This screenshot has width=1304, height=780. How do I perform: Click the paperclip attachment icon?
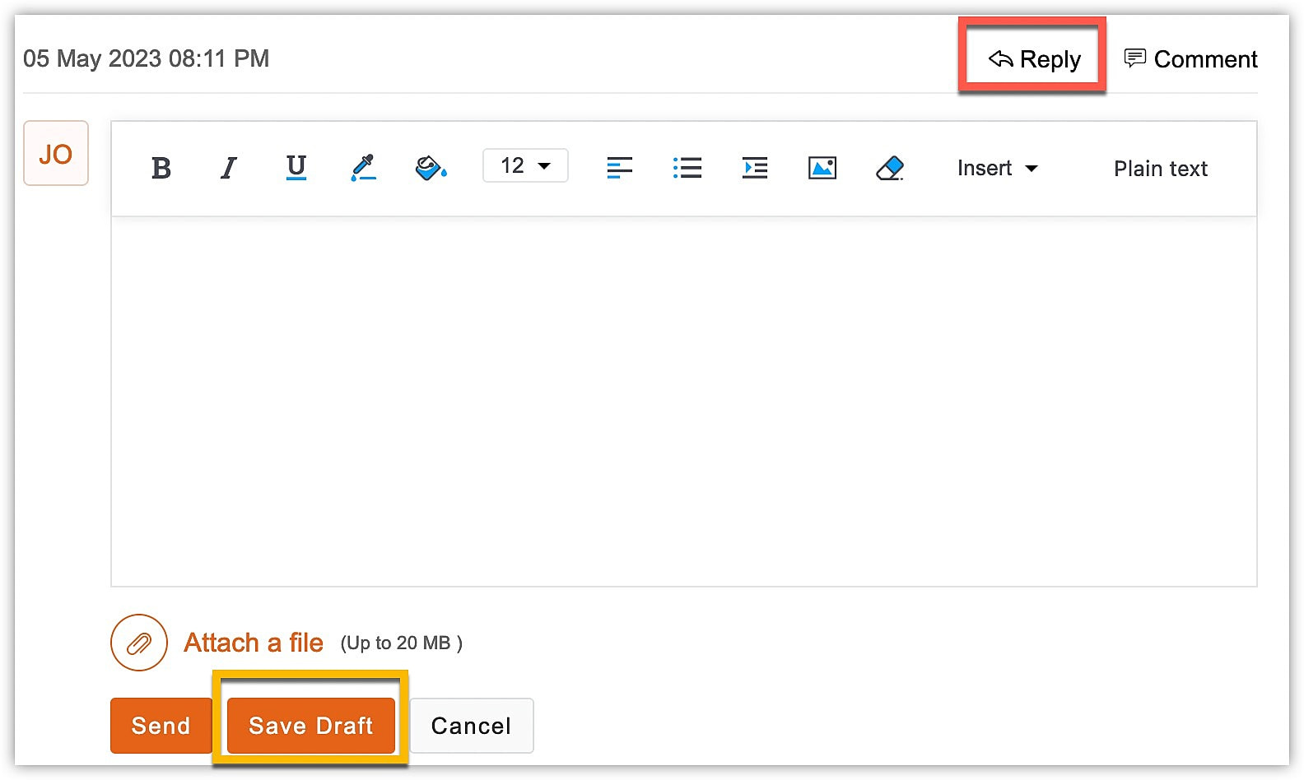click(139, 643)
